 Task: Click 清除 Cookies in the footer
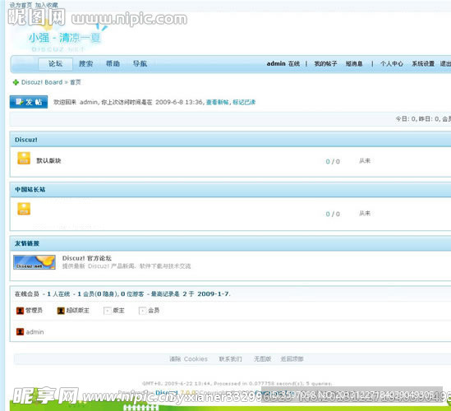click(188, 359)
